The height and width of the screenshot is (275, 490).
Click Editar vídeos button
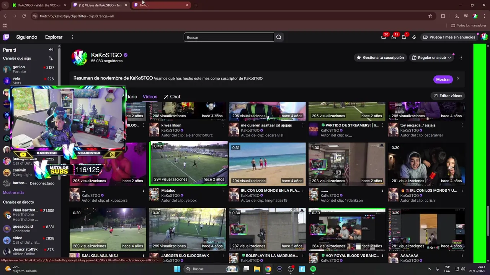pos(447,96)
